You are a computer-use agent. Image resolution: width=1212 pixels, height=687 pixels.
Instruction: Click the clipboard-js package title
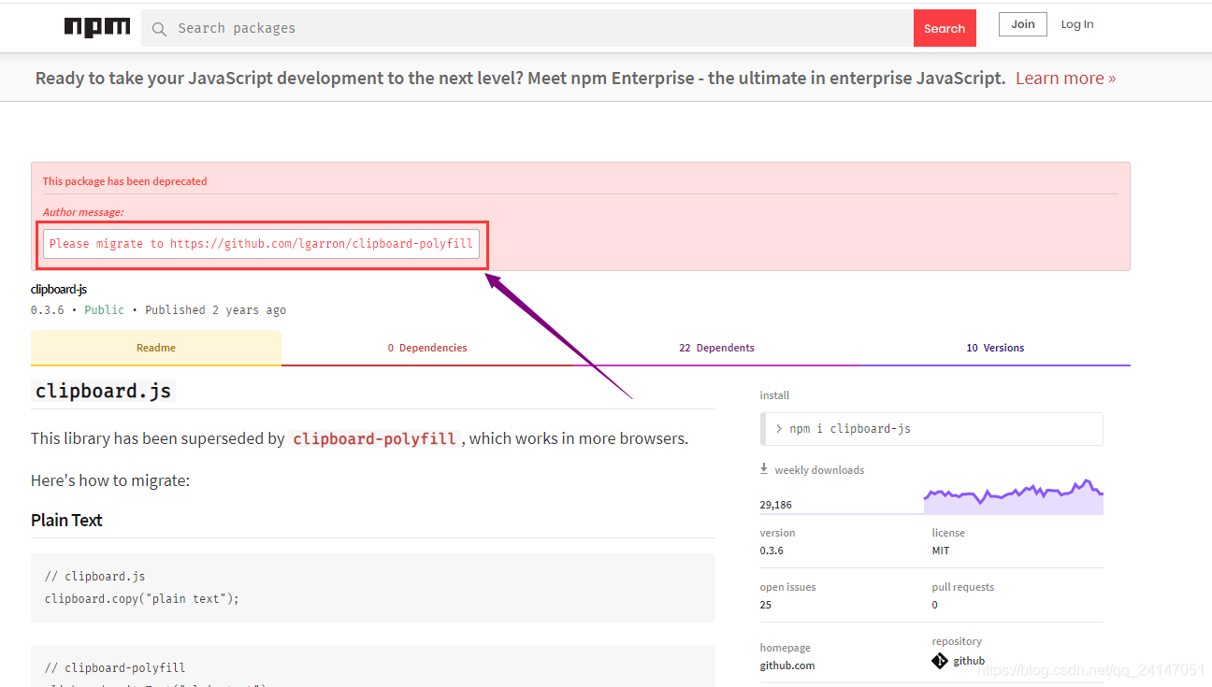pos(59,290)
